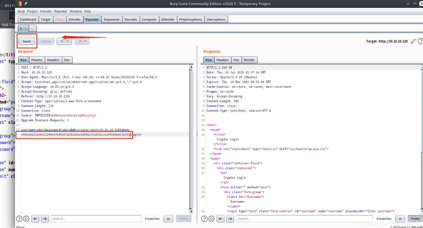Viewport: 423px width, 228px height.
Task: Click the Response pane search field
Action: coord(305,219)
